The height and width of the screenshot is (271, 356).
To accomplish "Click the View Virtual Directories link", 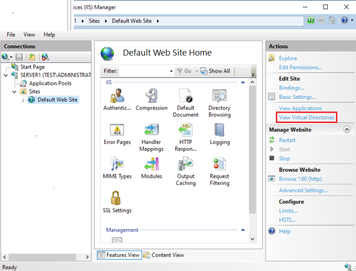I will [306, 117].
